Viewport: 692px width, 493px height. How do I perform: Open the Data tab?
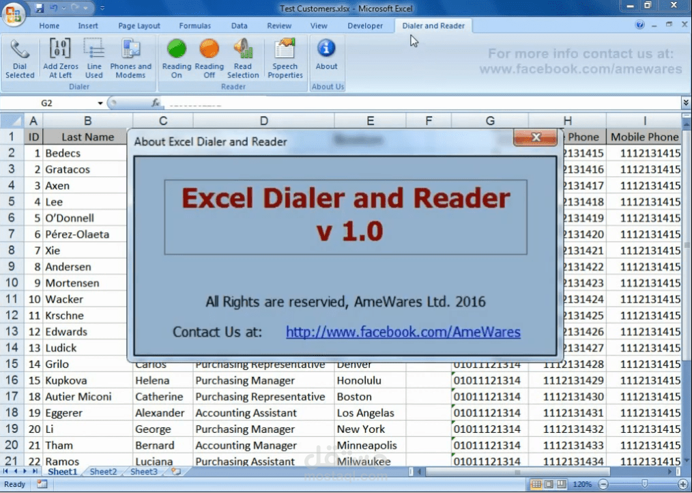tap(240, 26)
